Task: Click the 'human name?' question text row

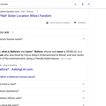Action: tap(44, 39)
